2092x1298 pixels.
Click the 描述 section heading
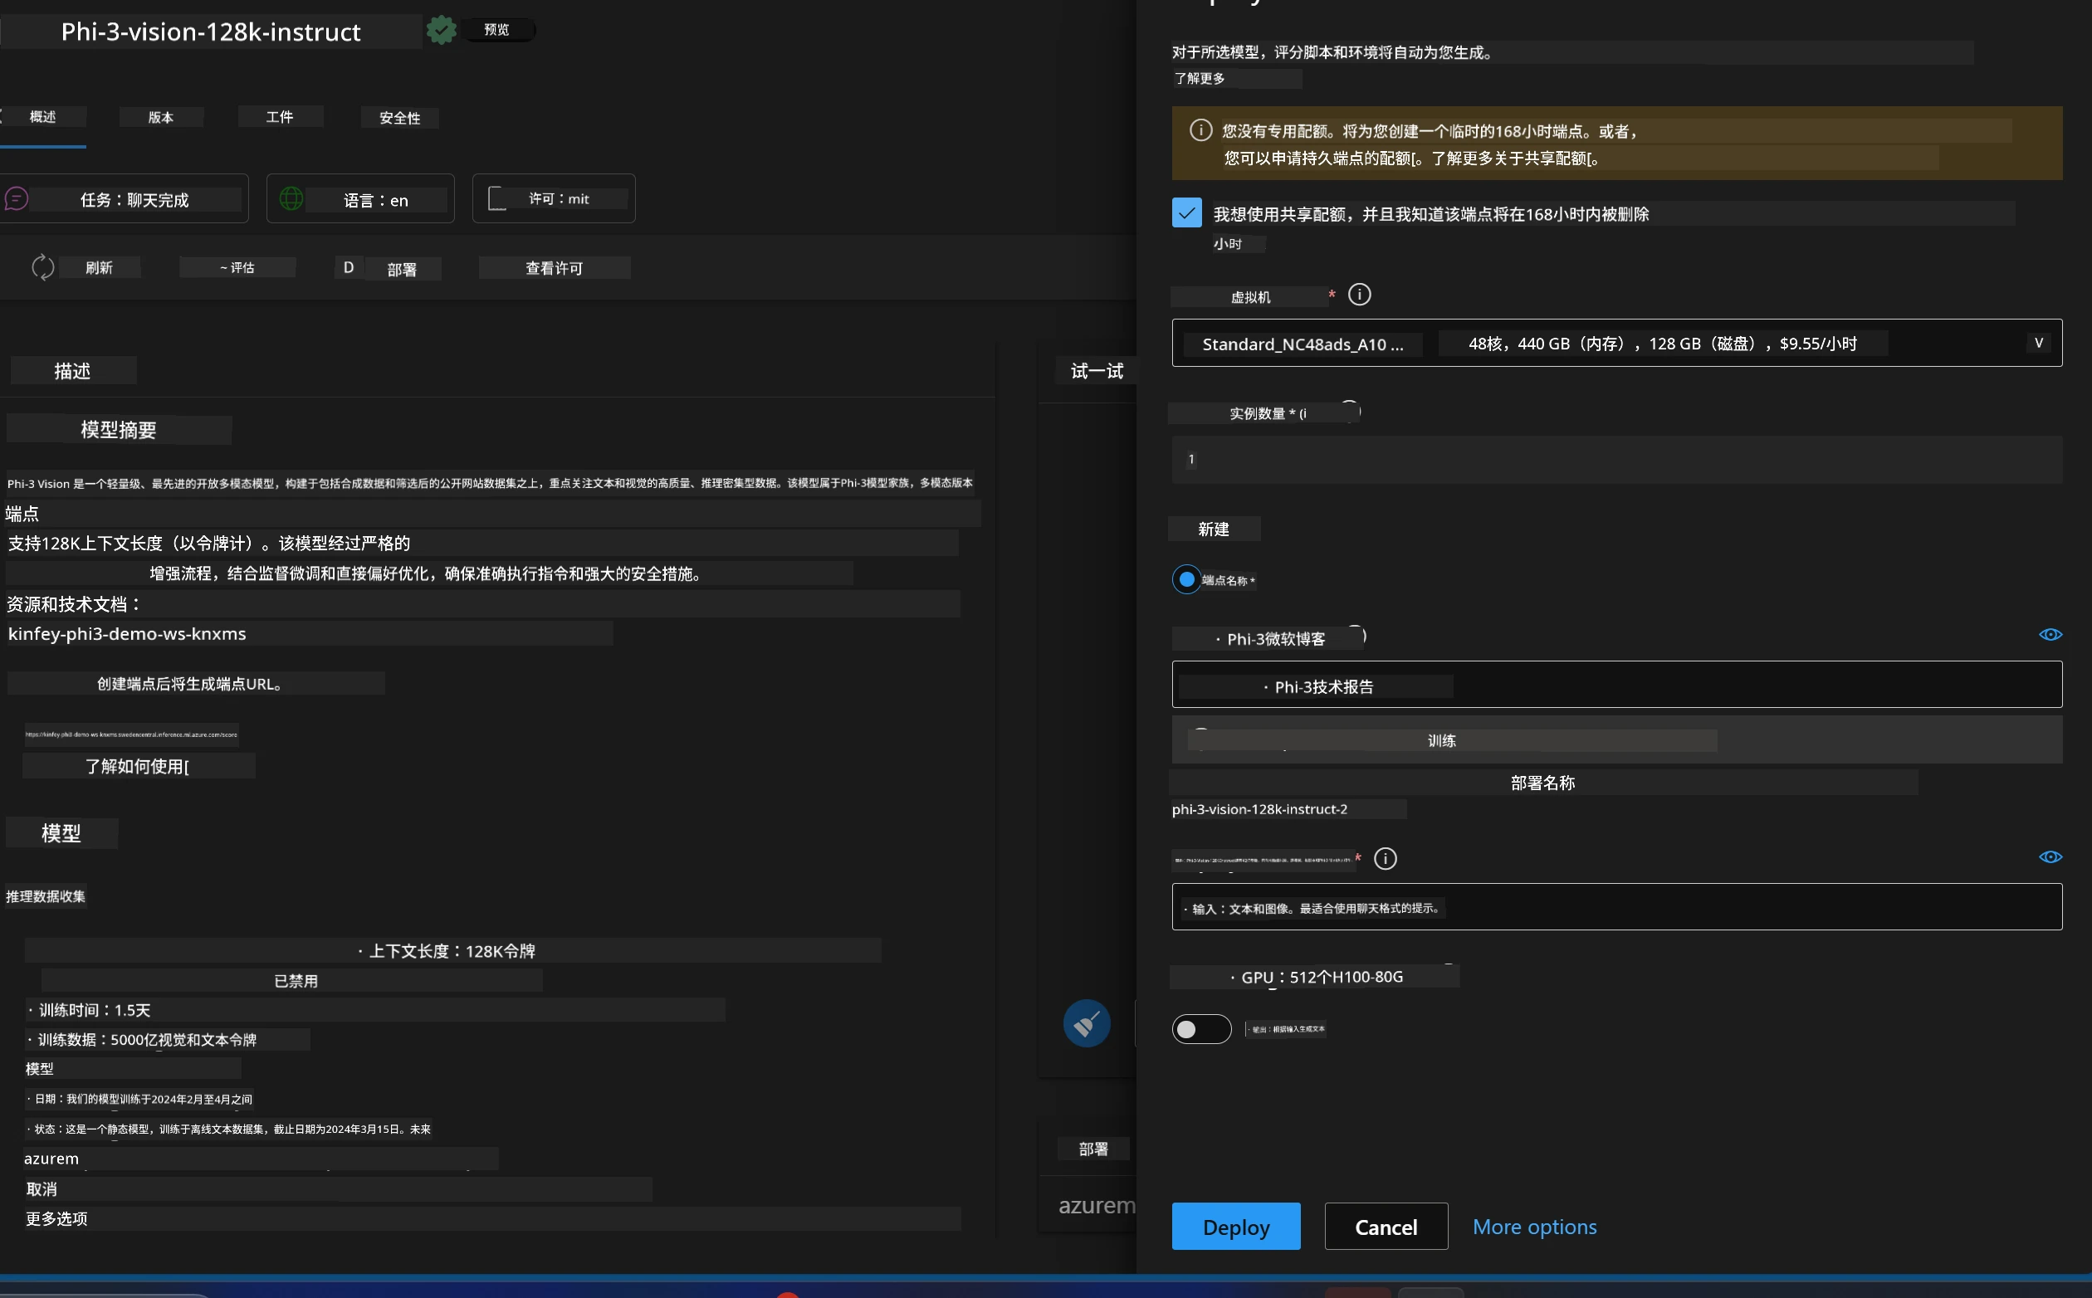73,371
